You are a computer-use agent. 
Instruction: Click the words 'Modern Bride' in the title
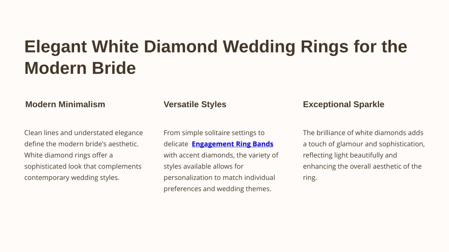click(x=80, y=68)
